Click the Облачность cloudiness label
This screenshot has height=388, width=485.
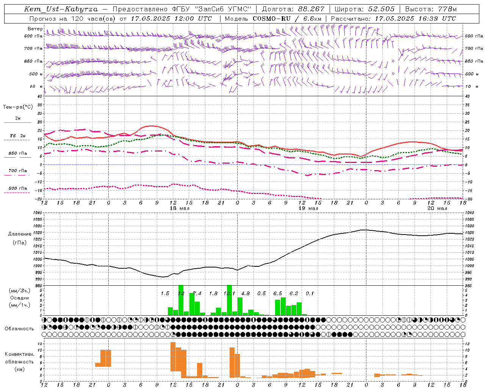coord(19,329)
